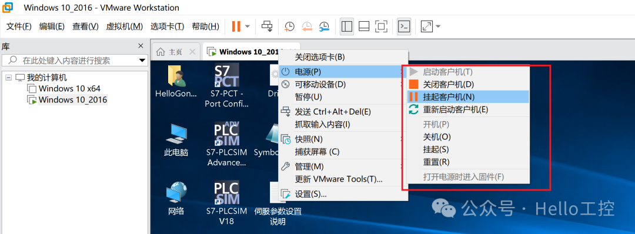The width and height of the screenshot is (635, 234).
Task: Click the revert to snapshot toolbar icon
Action: [307, 26]
